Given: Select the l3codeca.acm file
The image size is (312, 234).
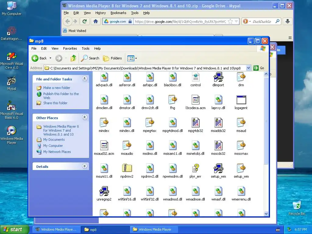Looking at the screenshot, I should (195, 102).
